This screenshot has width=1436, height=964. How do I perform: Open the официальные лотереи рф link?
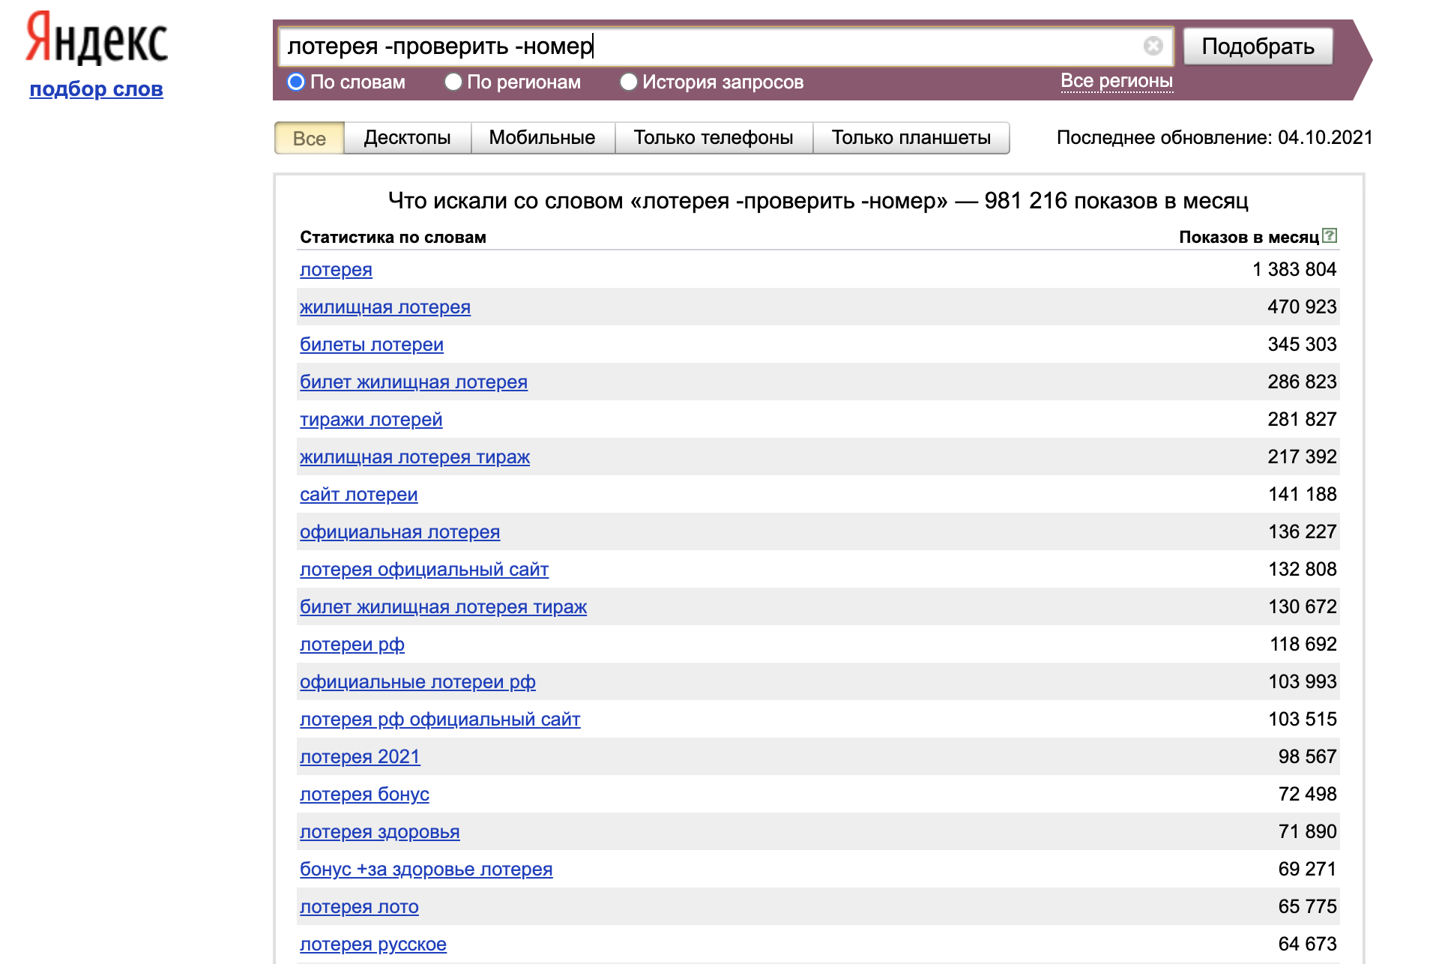tap(417, 681)
